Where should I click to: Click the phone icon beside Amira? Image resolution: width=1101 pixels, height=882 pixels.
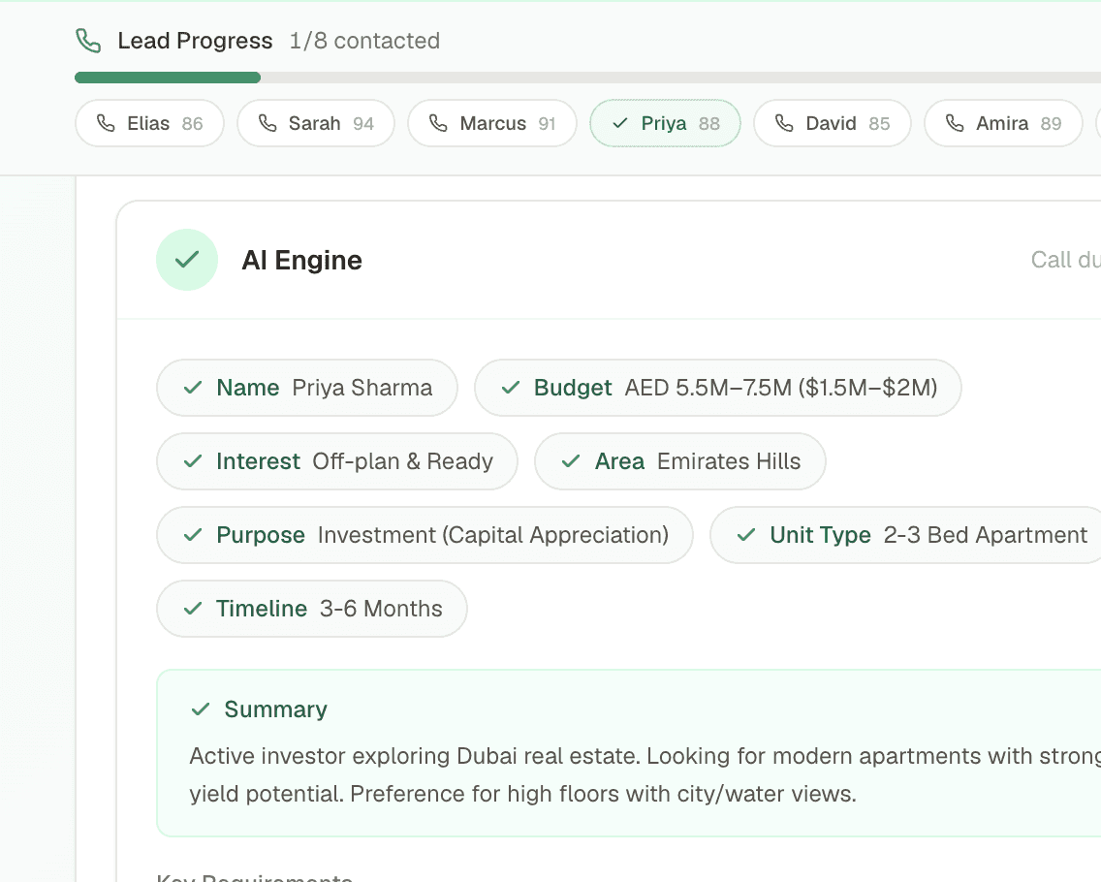pos(955,123)
